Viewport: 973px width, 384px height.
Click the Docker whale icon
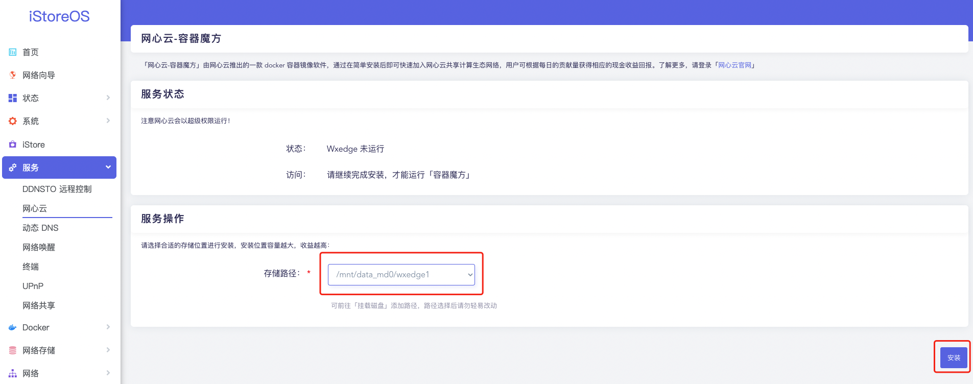pyautogui.click(x=13, y=327)
